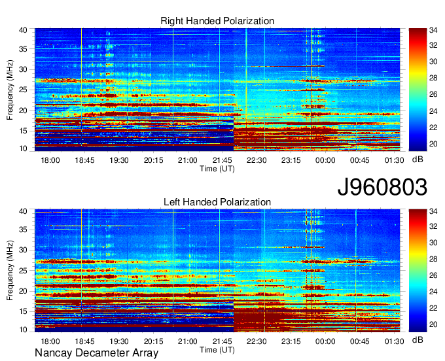Click the 22:30 time tick of Left Handed plot
The image size is (445, 361).
(x=257, y=341)
